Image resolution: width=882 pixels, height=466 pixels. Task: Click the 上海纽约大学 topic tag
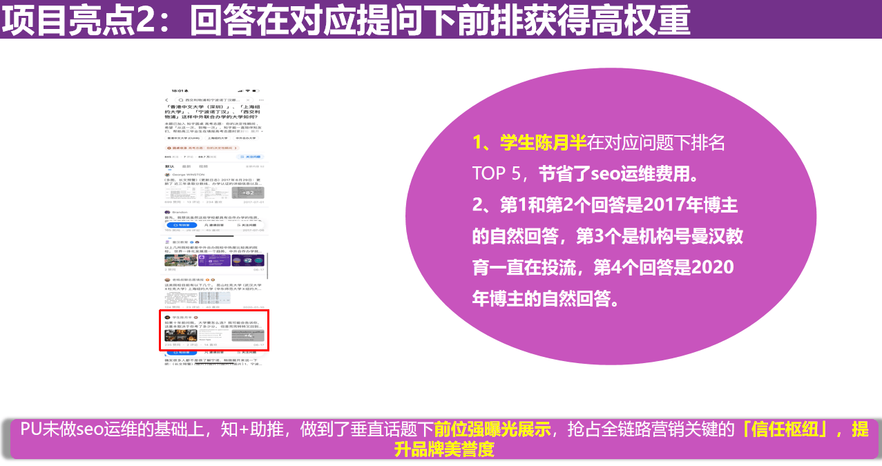point(218,138)
